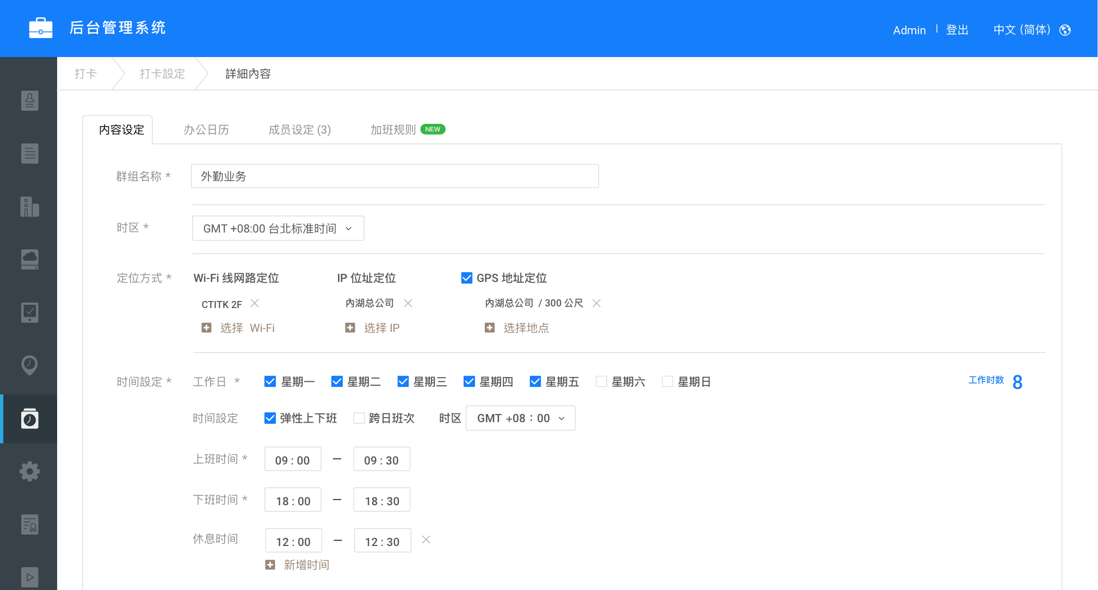
Task: Enable the 星期六 workday checkbox
Action: (x=601, y=381)
